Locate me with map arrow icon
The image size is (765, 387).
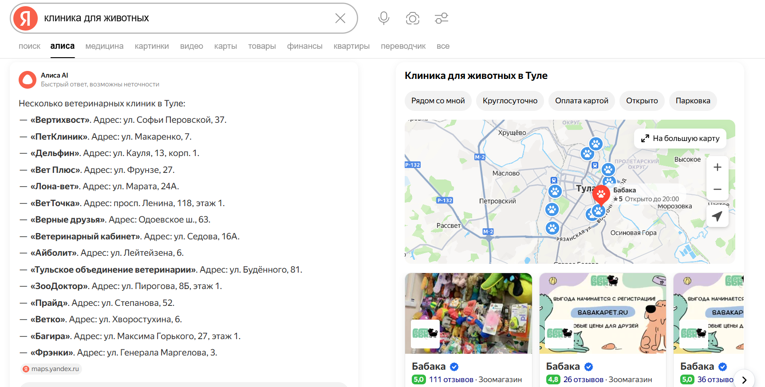[717, 216]
